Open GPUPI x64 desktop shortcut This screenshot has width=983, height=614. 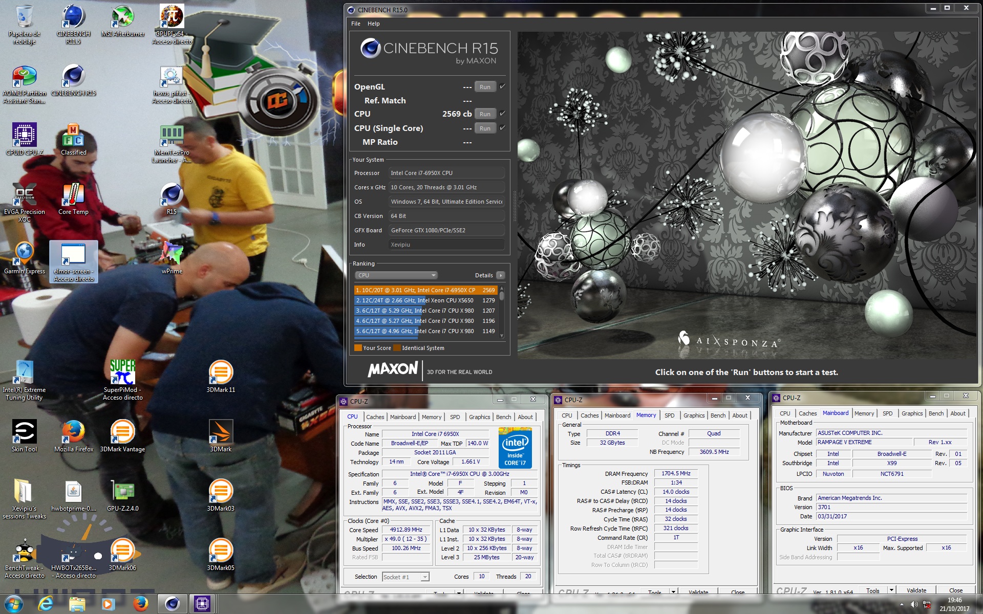click(172, 25)
